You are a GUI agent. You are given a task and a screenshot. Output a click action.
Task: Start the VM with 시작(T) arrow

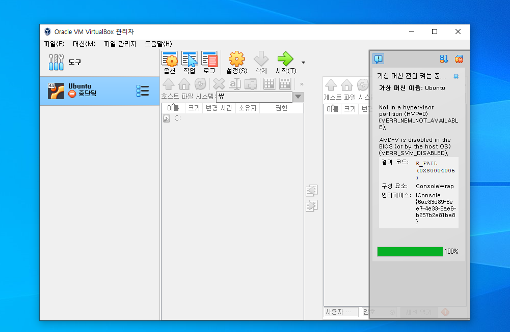click(286, 63)
